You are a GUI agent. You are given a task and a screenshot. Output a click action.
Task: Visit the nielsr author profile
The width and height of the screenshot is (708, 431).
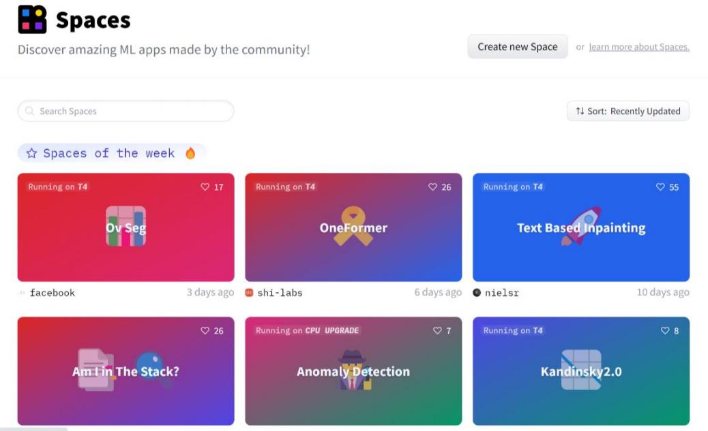click(x=501, y=293)
